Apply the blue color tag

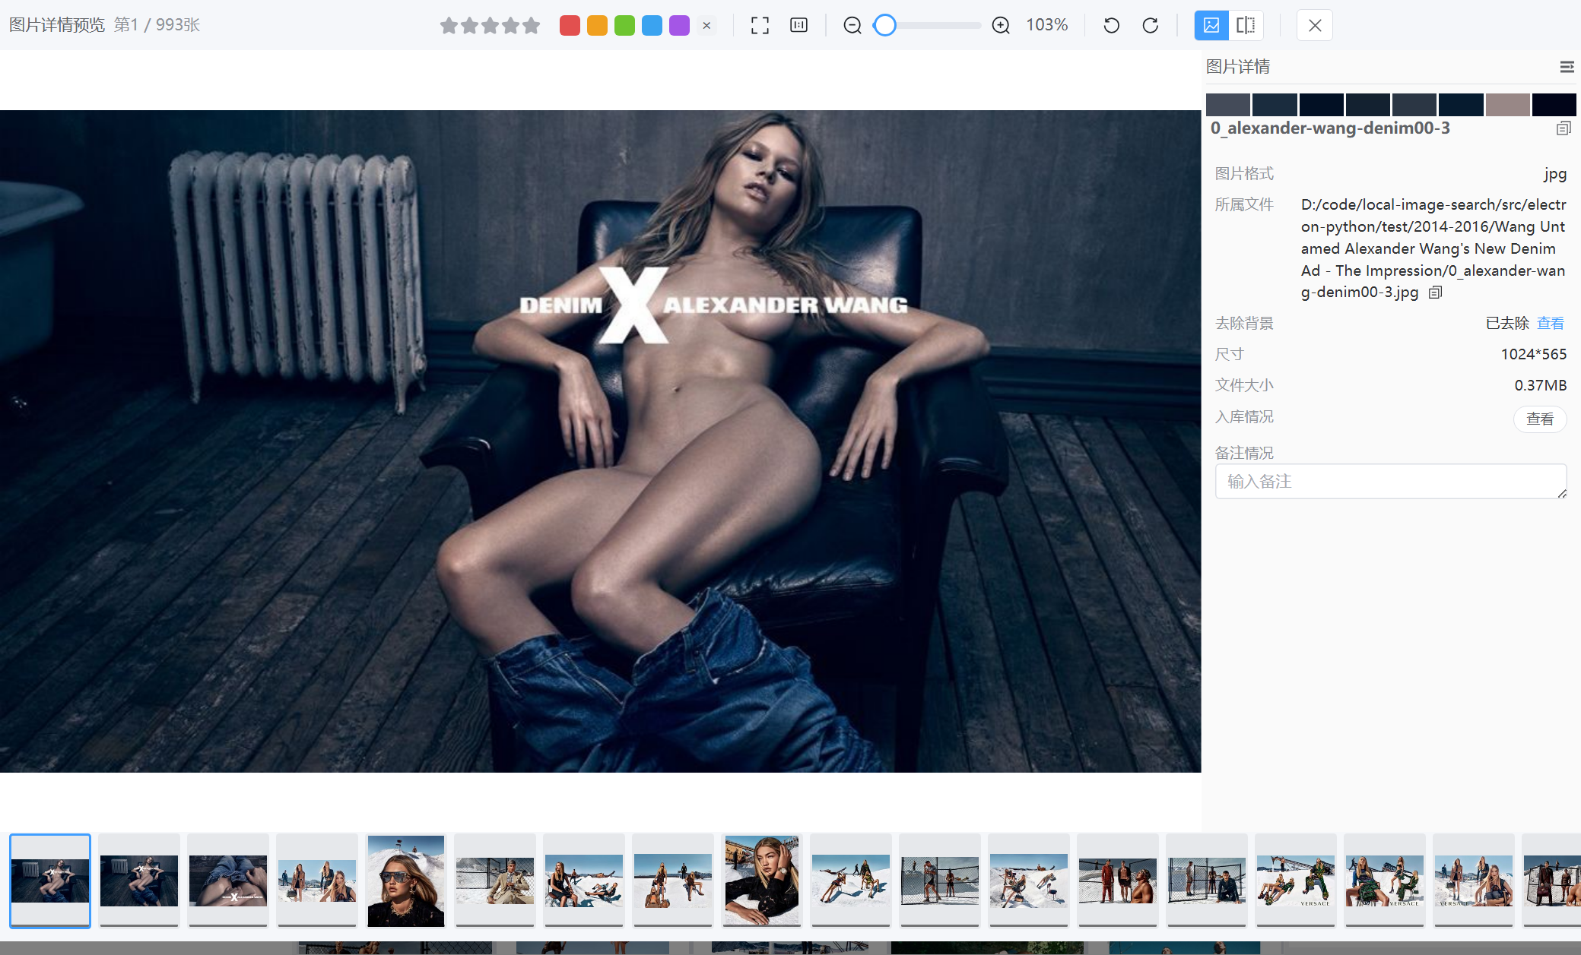pos(652,25)
